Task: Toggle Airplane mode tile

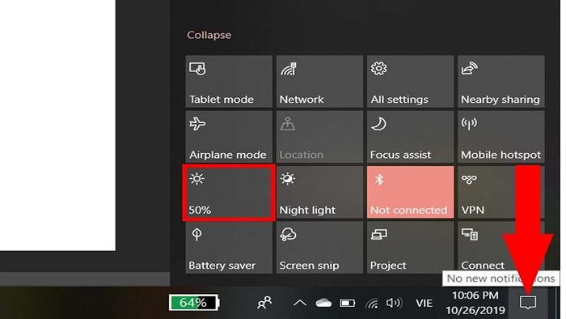Action: tap(229, 137)
